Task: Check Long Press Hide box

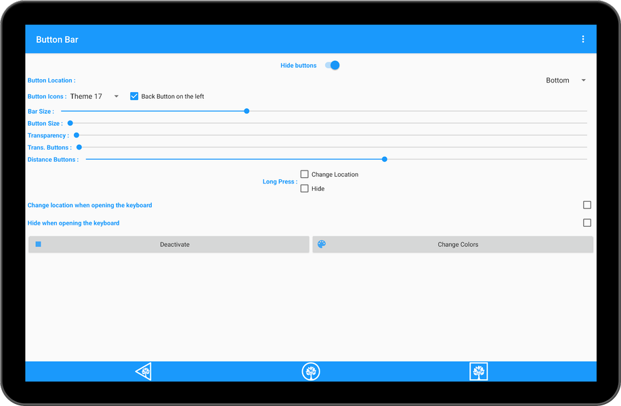Action: (304, 188)
